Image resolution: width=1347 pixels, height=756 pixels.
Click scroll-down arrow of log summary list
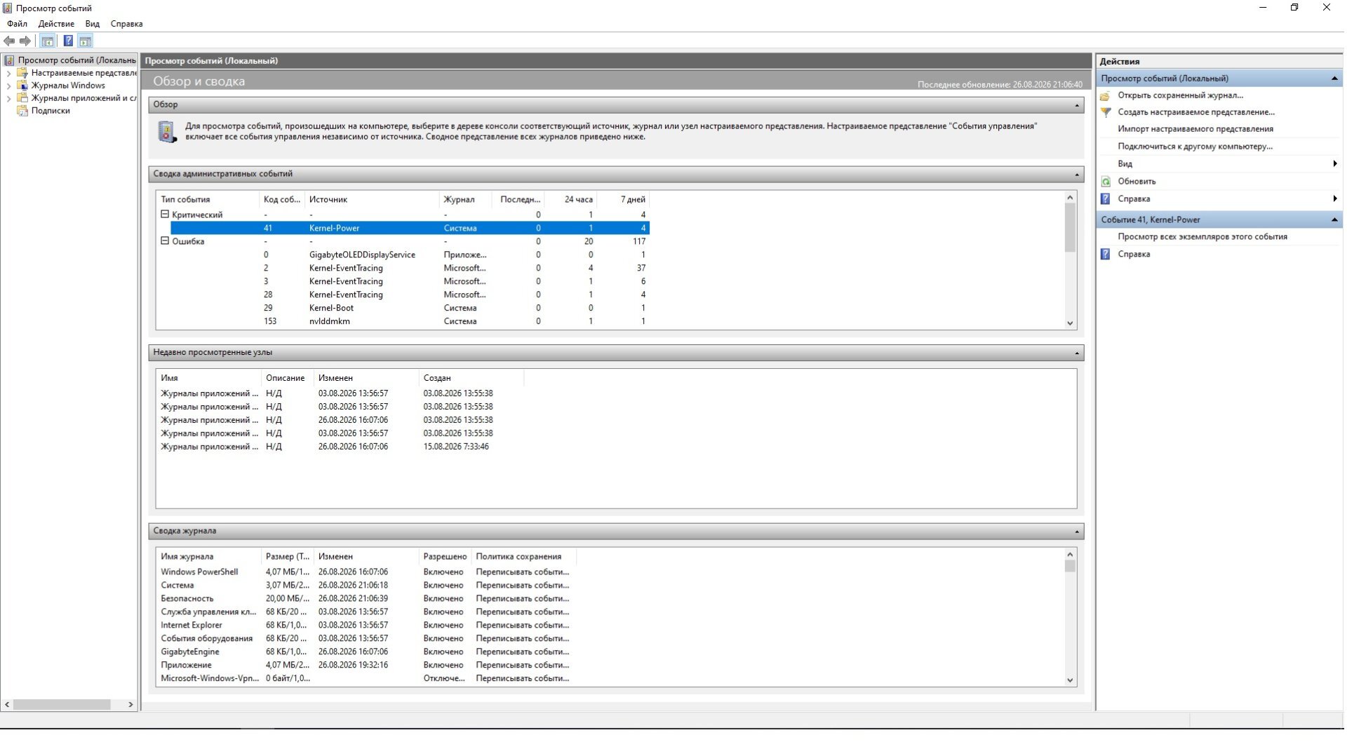point(1070,680)
